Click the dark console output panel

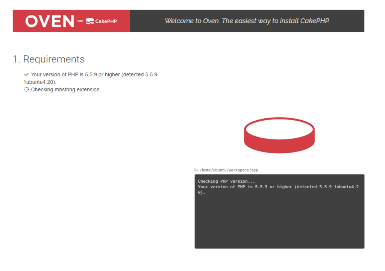tap(279, 211)
